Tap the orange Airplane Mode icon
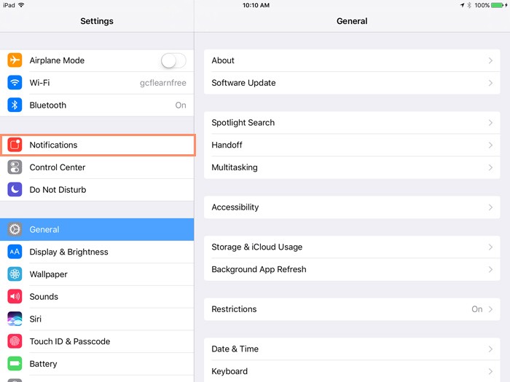Screen dimensions: 510x382 coord(15,60)
